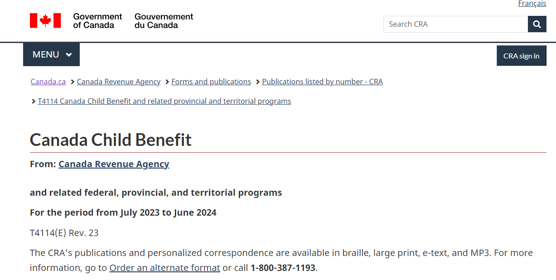Click the arrow before Forms and publications

coord(167,82)
